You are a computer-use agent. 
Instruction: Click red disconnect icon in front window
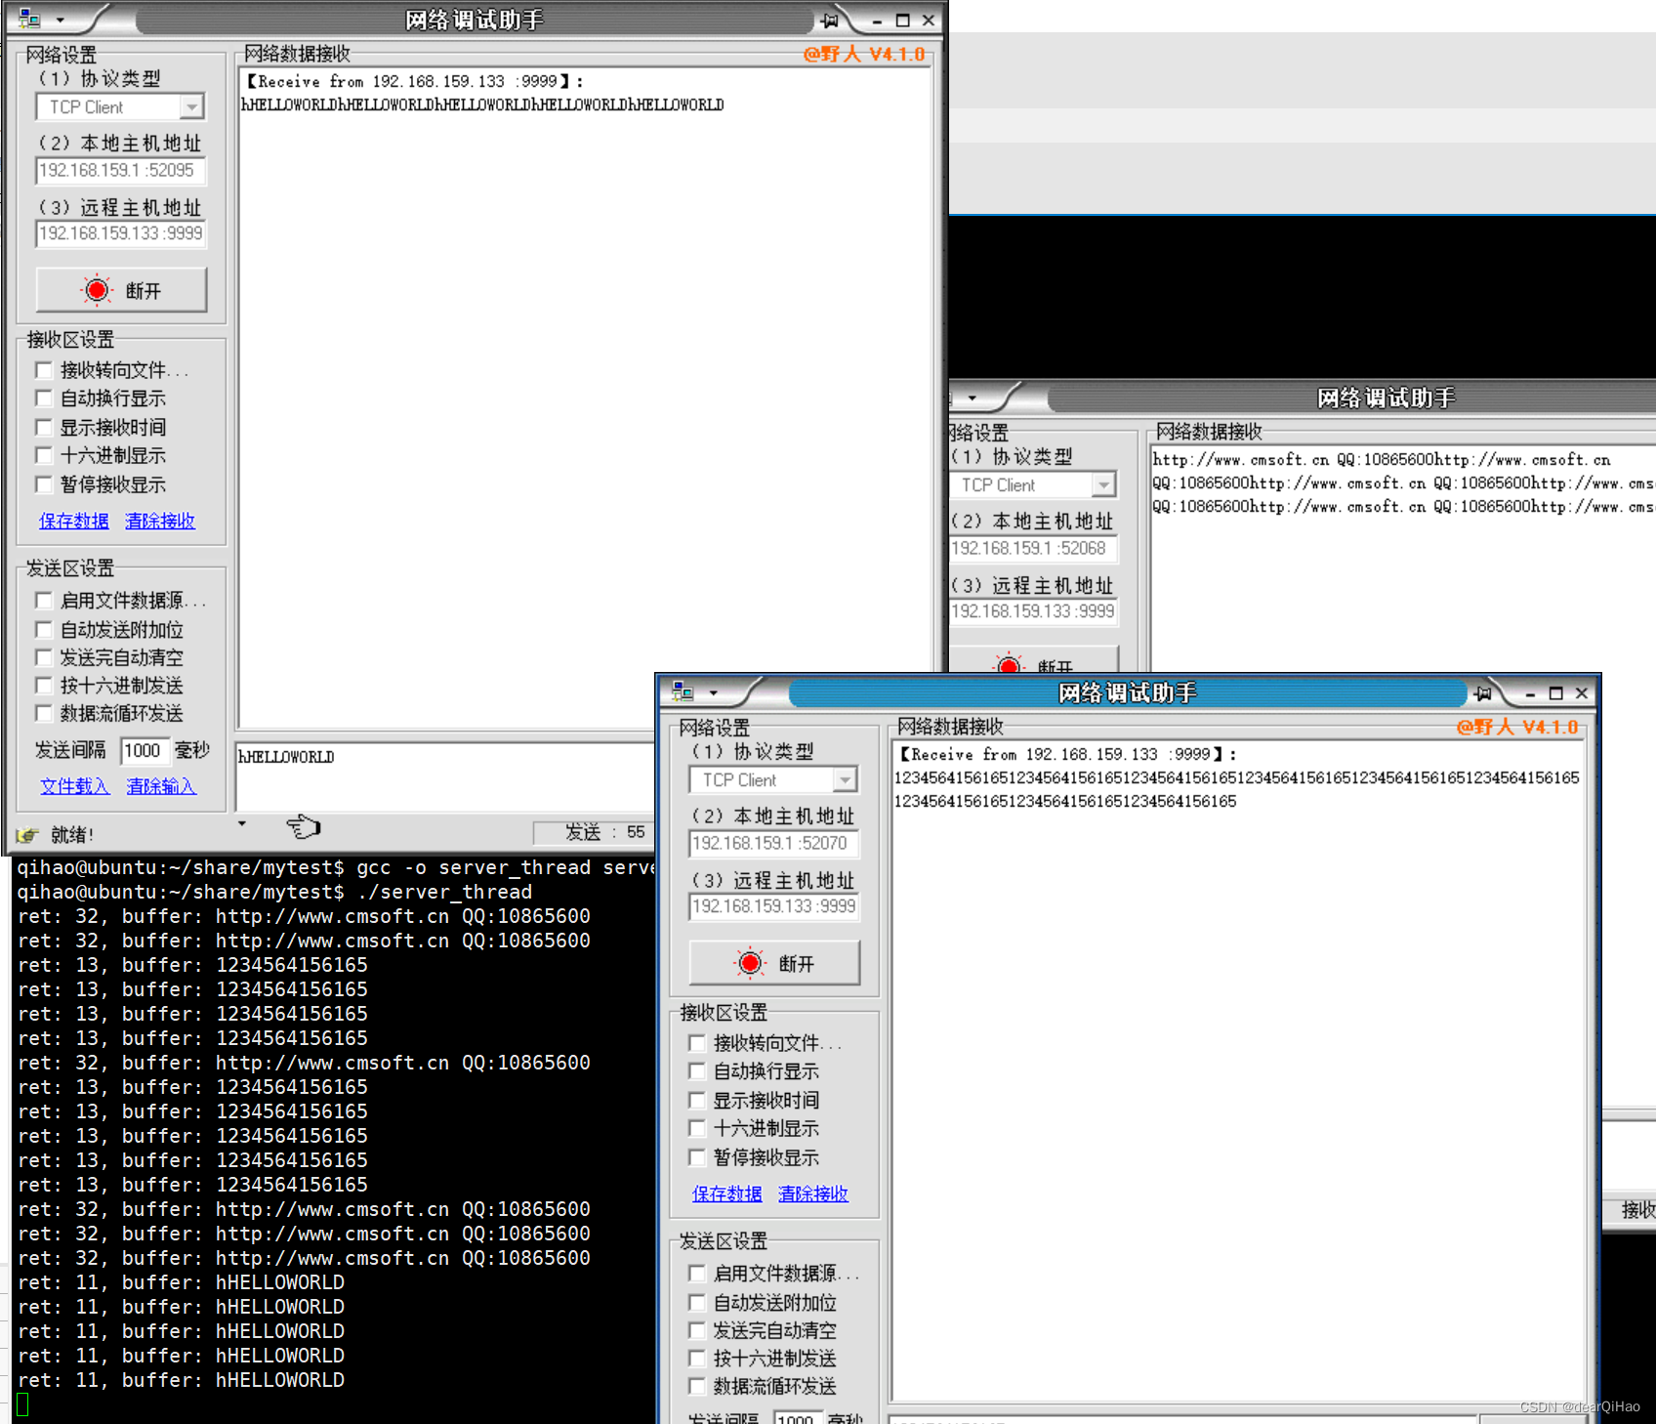tap(750, 963)
